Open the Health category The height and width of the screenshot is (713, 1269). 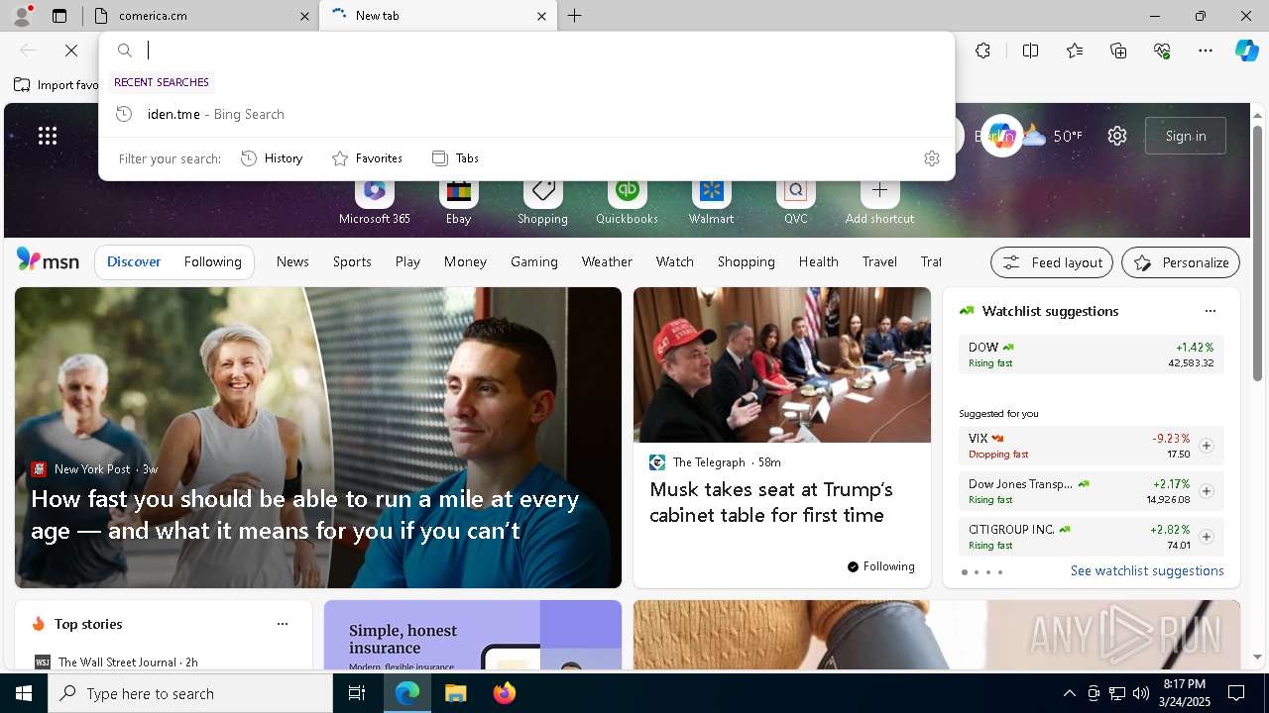[818, 261]
